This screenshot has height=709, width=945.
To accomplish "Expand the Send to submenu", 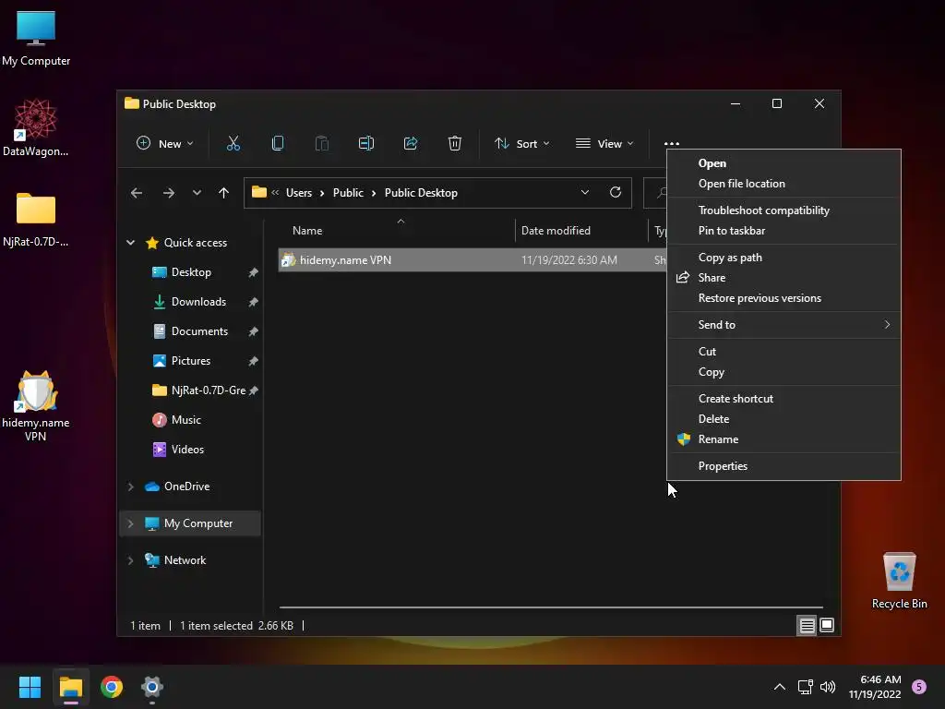I will (x=784, y=324).
